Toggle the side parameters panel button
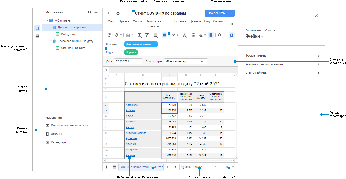 231,35
